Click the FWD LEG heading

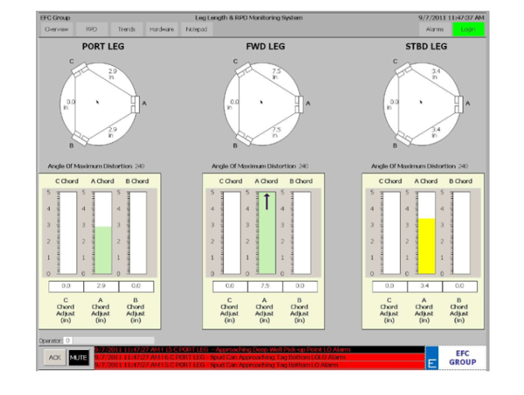tap(266, 47)
